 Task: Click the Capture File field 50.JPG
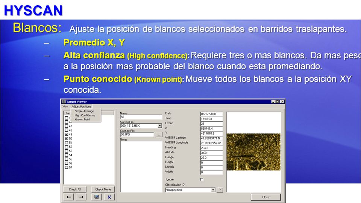(137, 135)
